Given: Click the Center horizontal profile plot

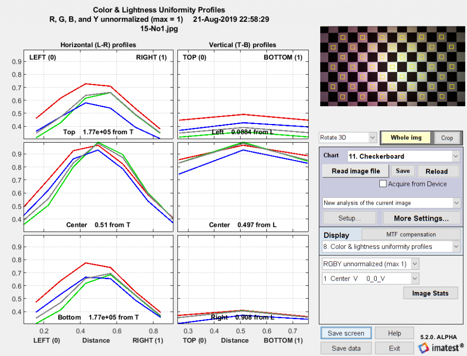Looking at the screenshot, I should click(x=99, y=187).
